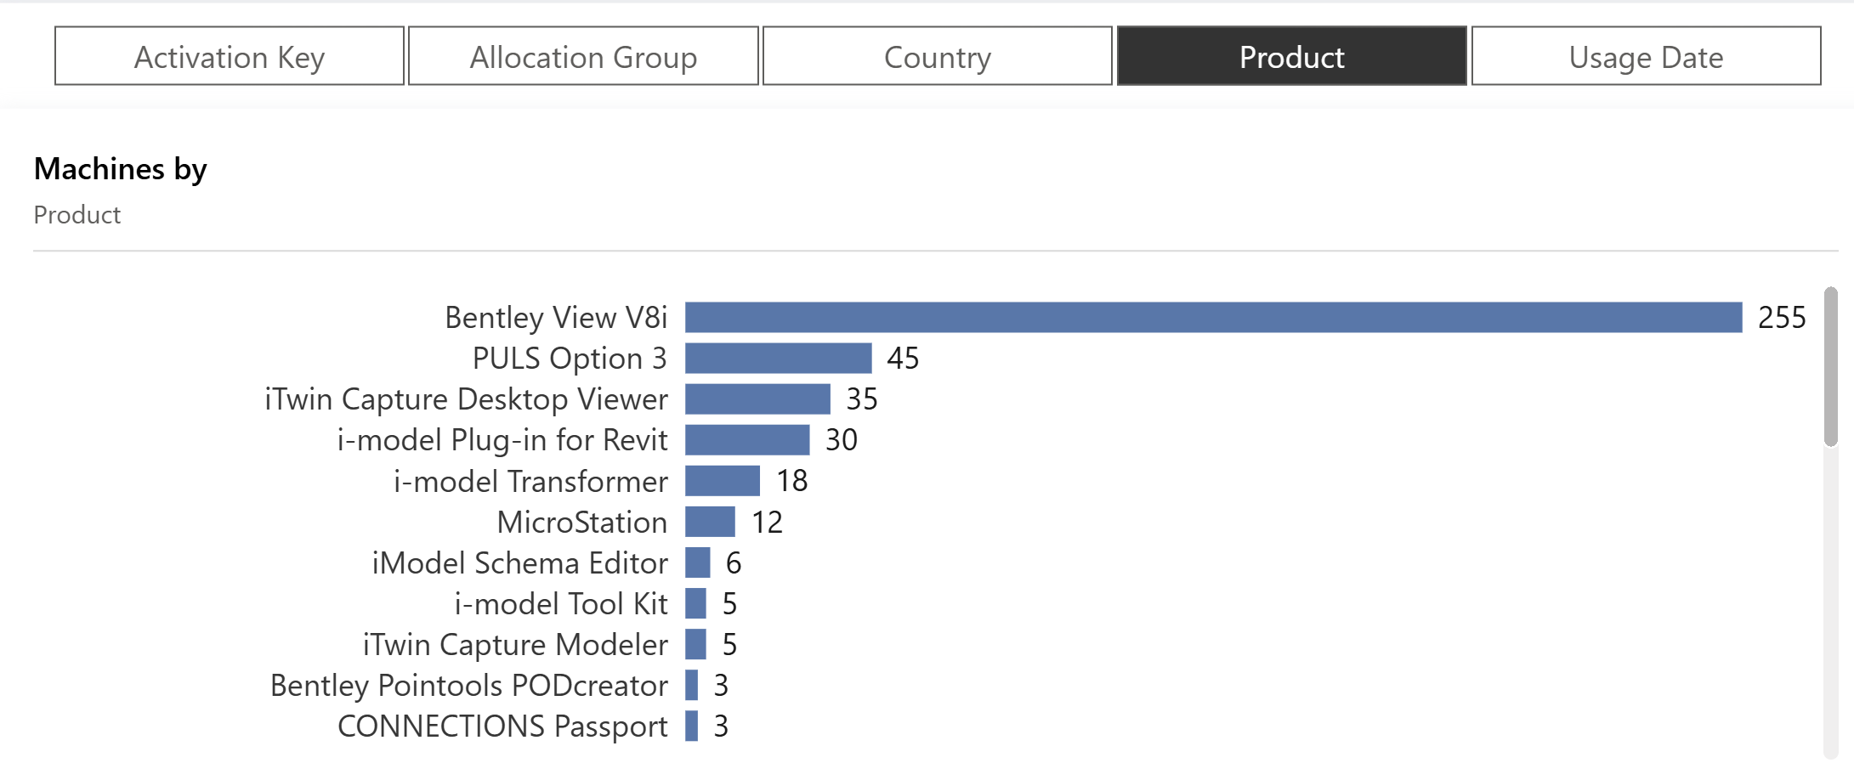1854x780 pixels.
Task: Click the chart's vertical scrollbar thumb
Action: point(1830,365)
